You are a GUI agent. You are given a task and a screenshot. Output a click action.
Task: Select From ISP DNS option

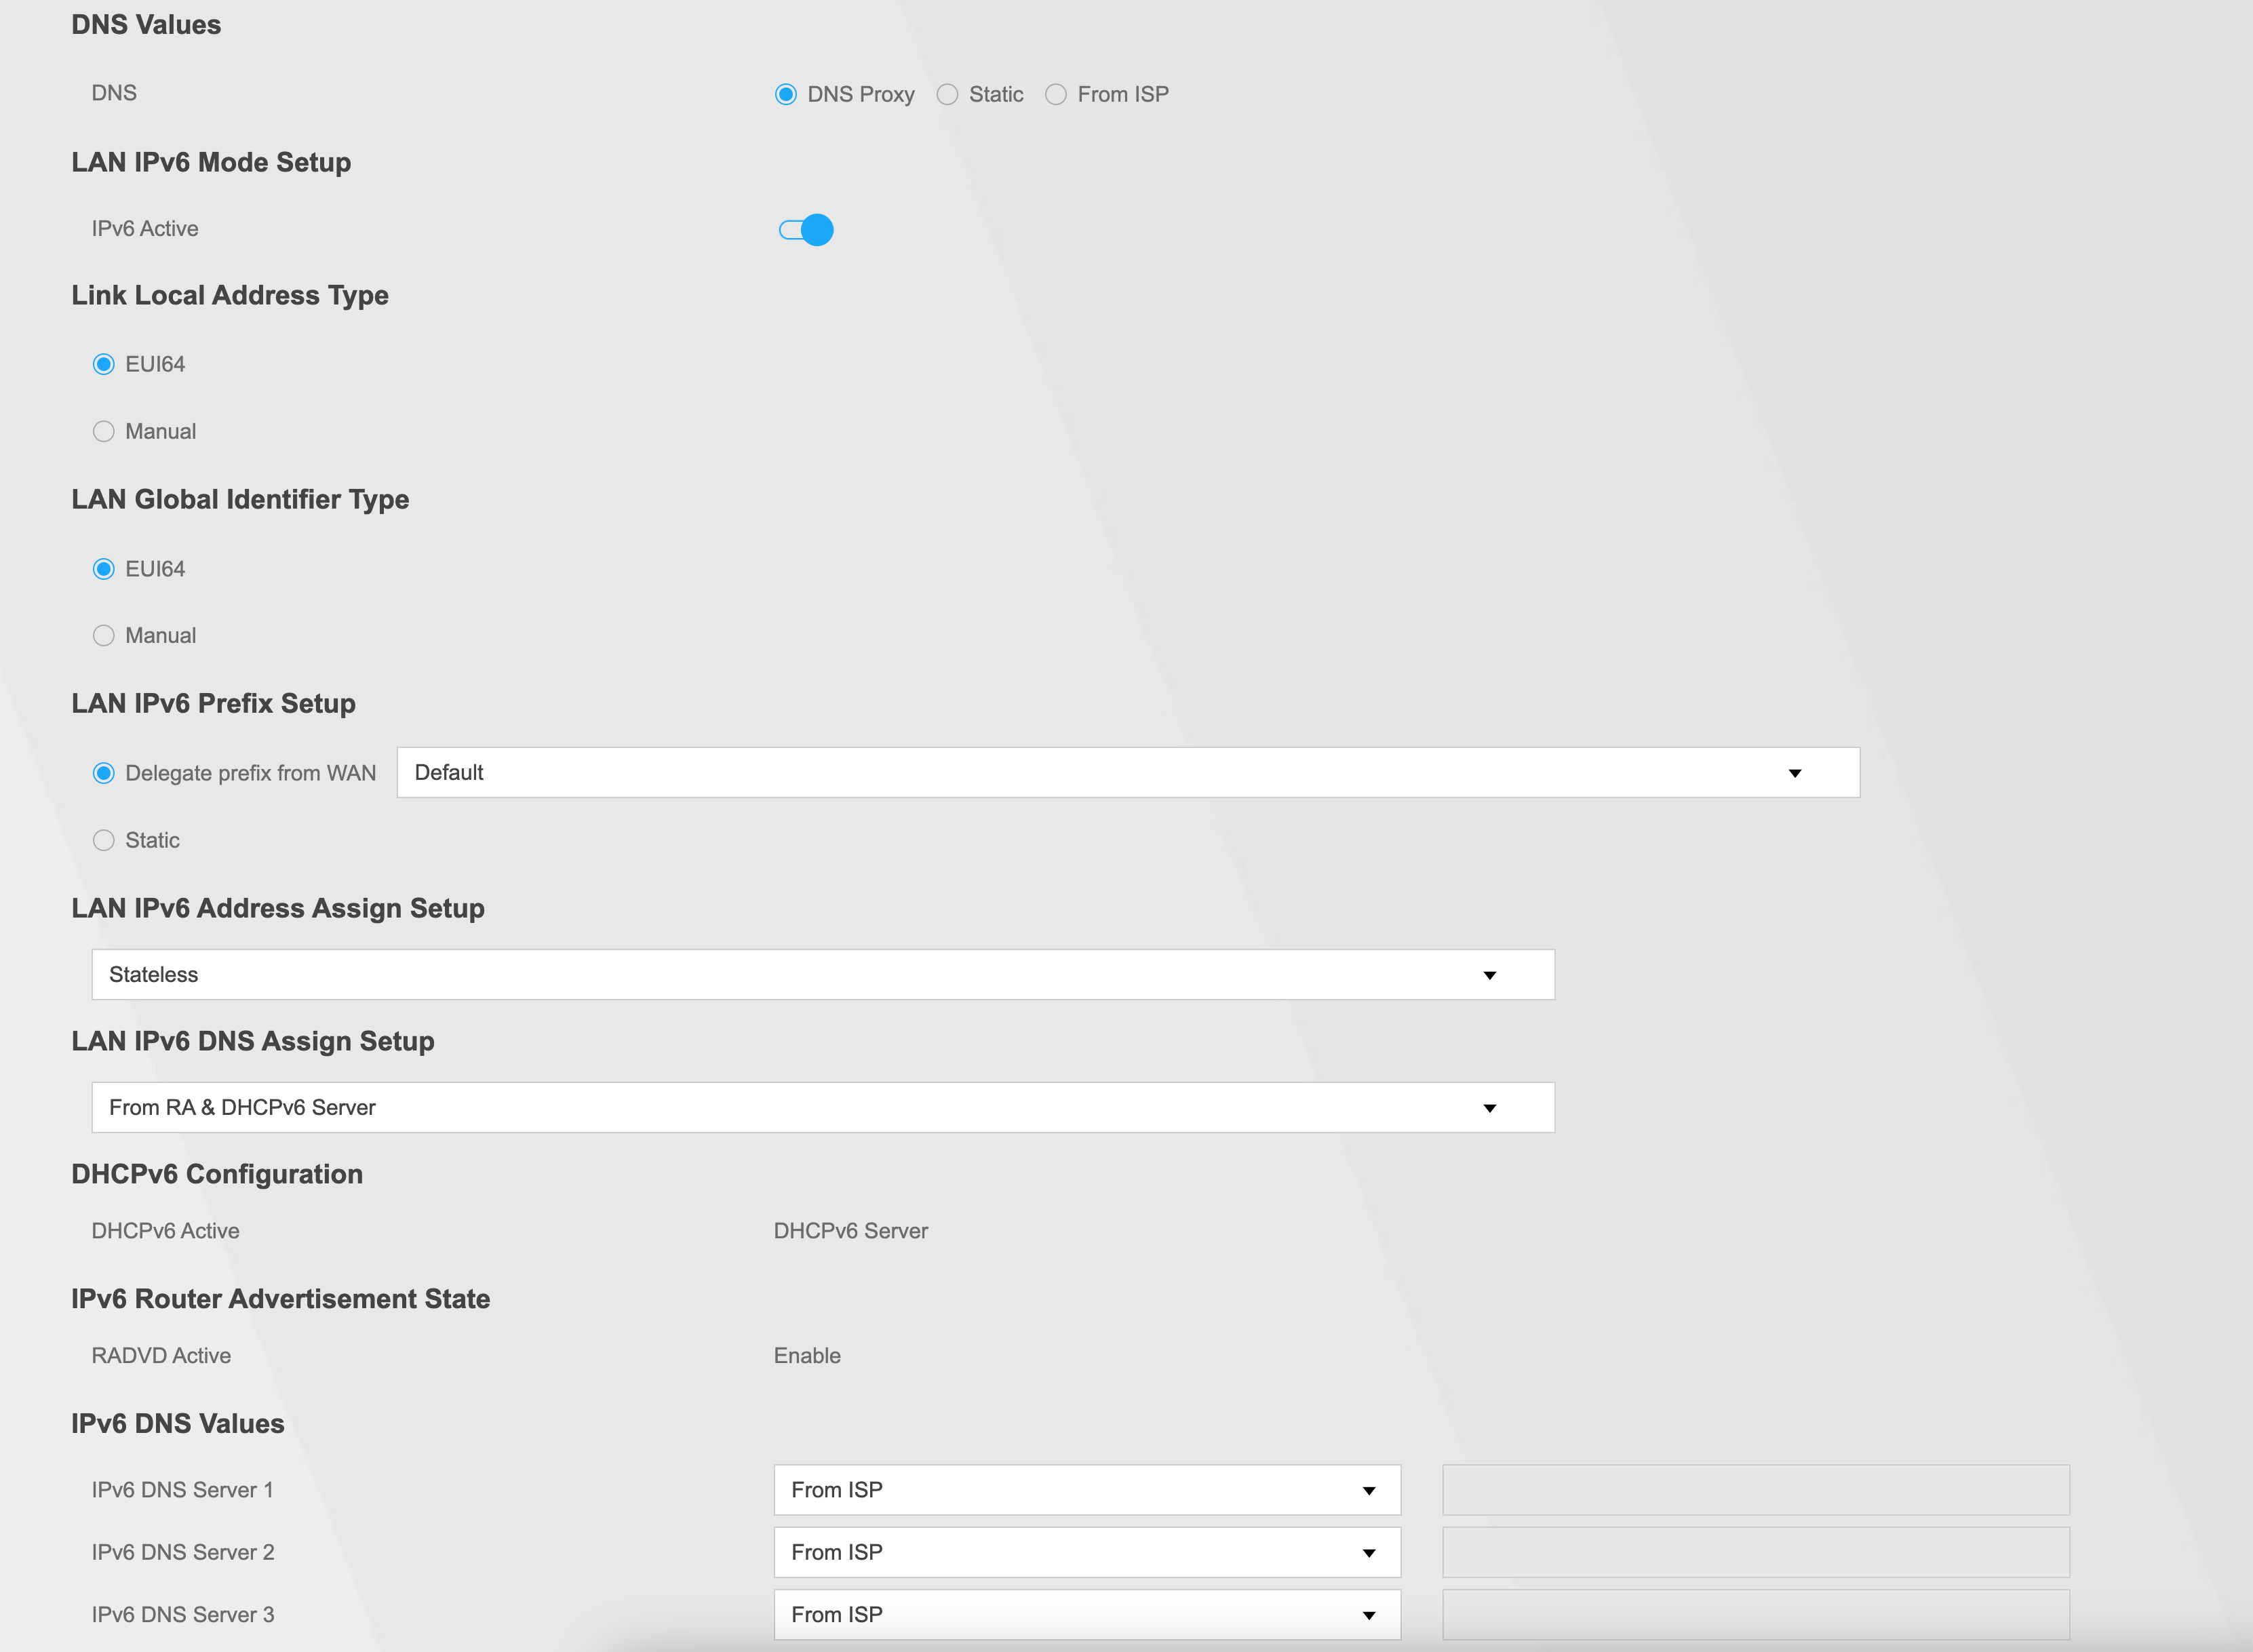[x=1056, y=94]
